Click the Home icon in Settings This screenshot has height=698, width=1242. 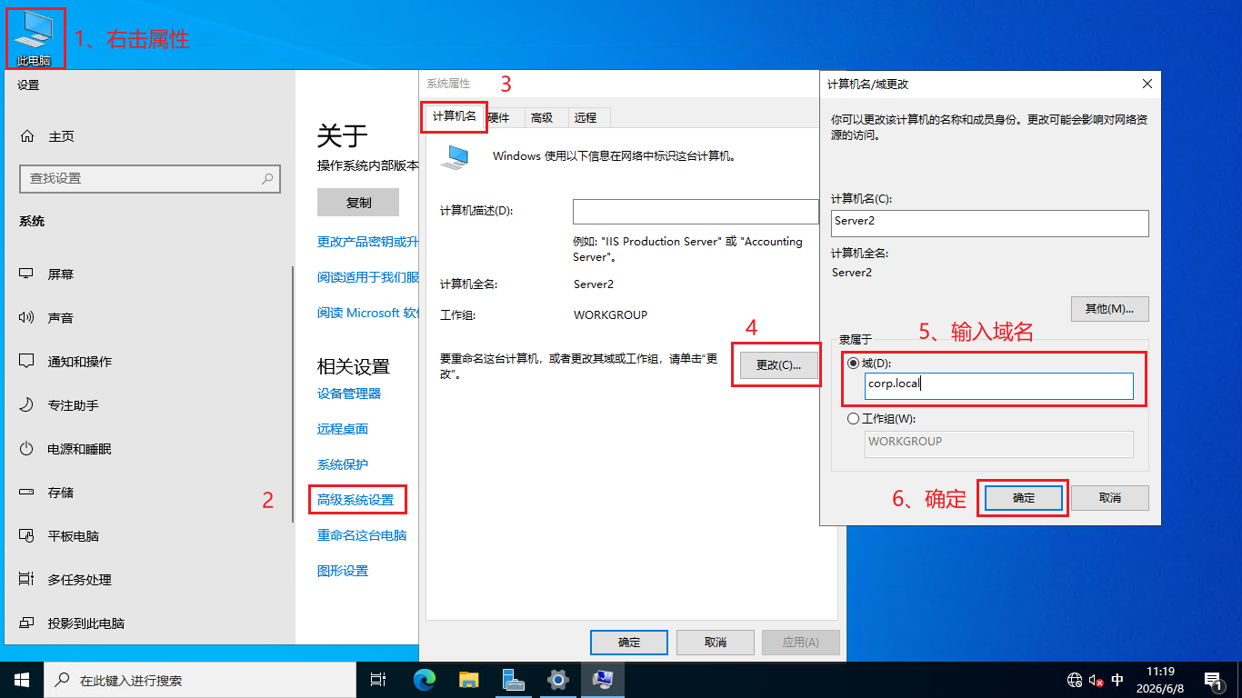coord(27,136)
